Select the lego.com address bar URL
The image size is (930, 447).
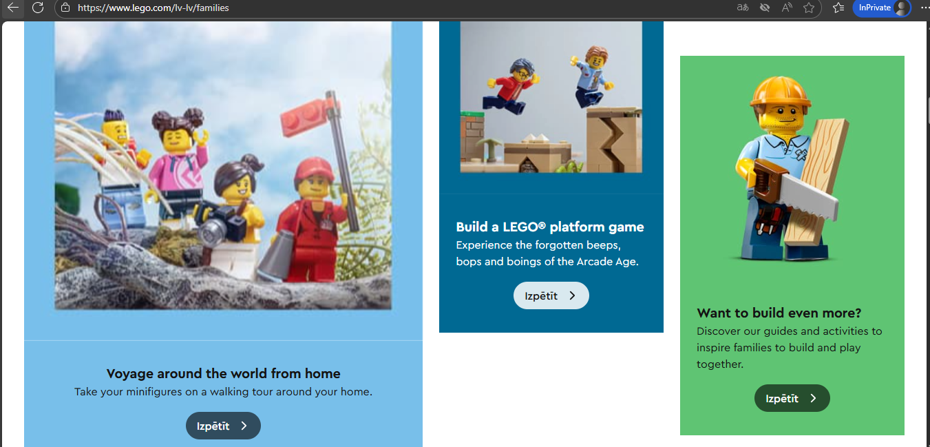pos(154,8)
